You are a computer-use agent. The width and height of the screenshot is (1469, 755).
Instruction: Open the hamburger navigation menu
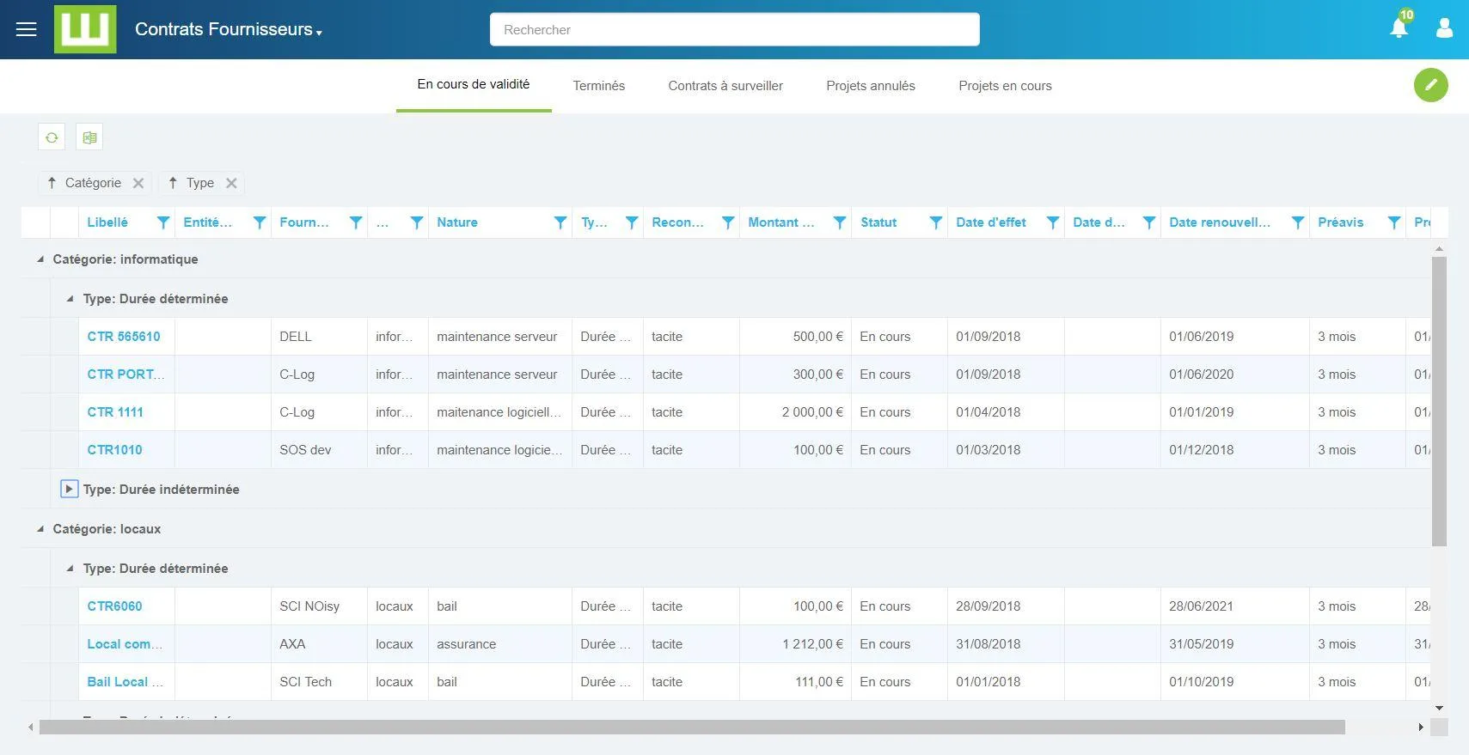click(x=27, y=29)
